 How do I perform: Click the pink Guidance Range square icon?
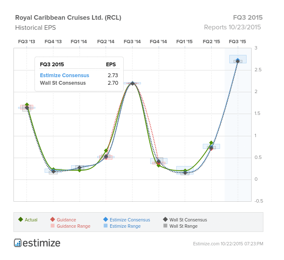[x=53, y=226]
